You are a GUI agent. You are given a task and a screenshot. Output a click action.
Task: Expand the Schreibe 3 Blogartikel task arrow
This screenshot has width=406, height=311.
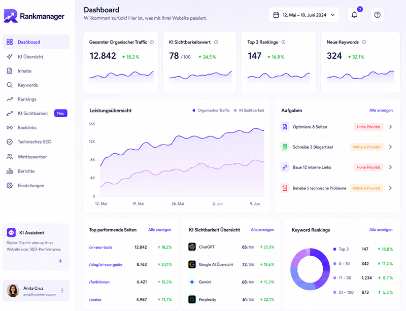click(390, 147)
